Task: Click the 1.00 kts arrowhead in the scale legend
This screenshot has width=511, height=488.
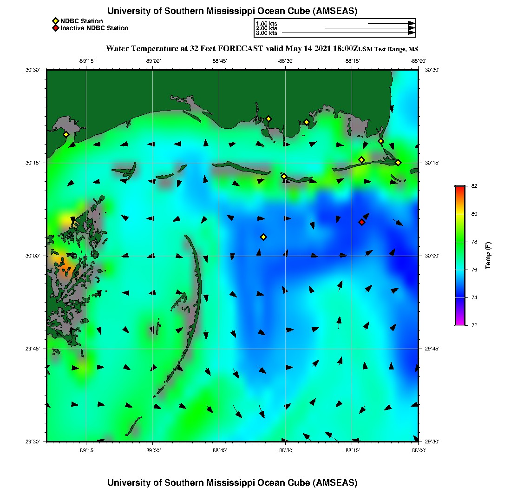Action: (411, 24)
